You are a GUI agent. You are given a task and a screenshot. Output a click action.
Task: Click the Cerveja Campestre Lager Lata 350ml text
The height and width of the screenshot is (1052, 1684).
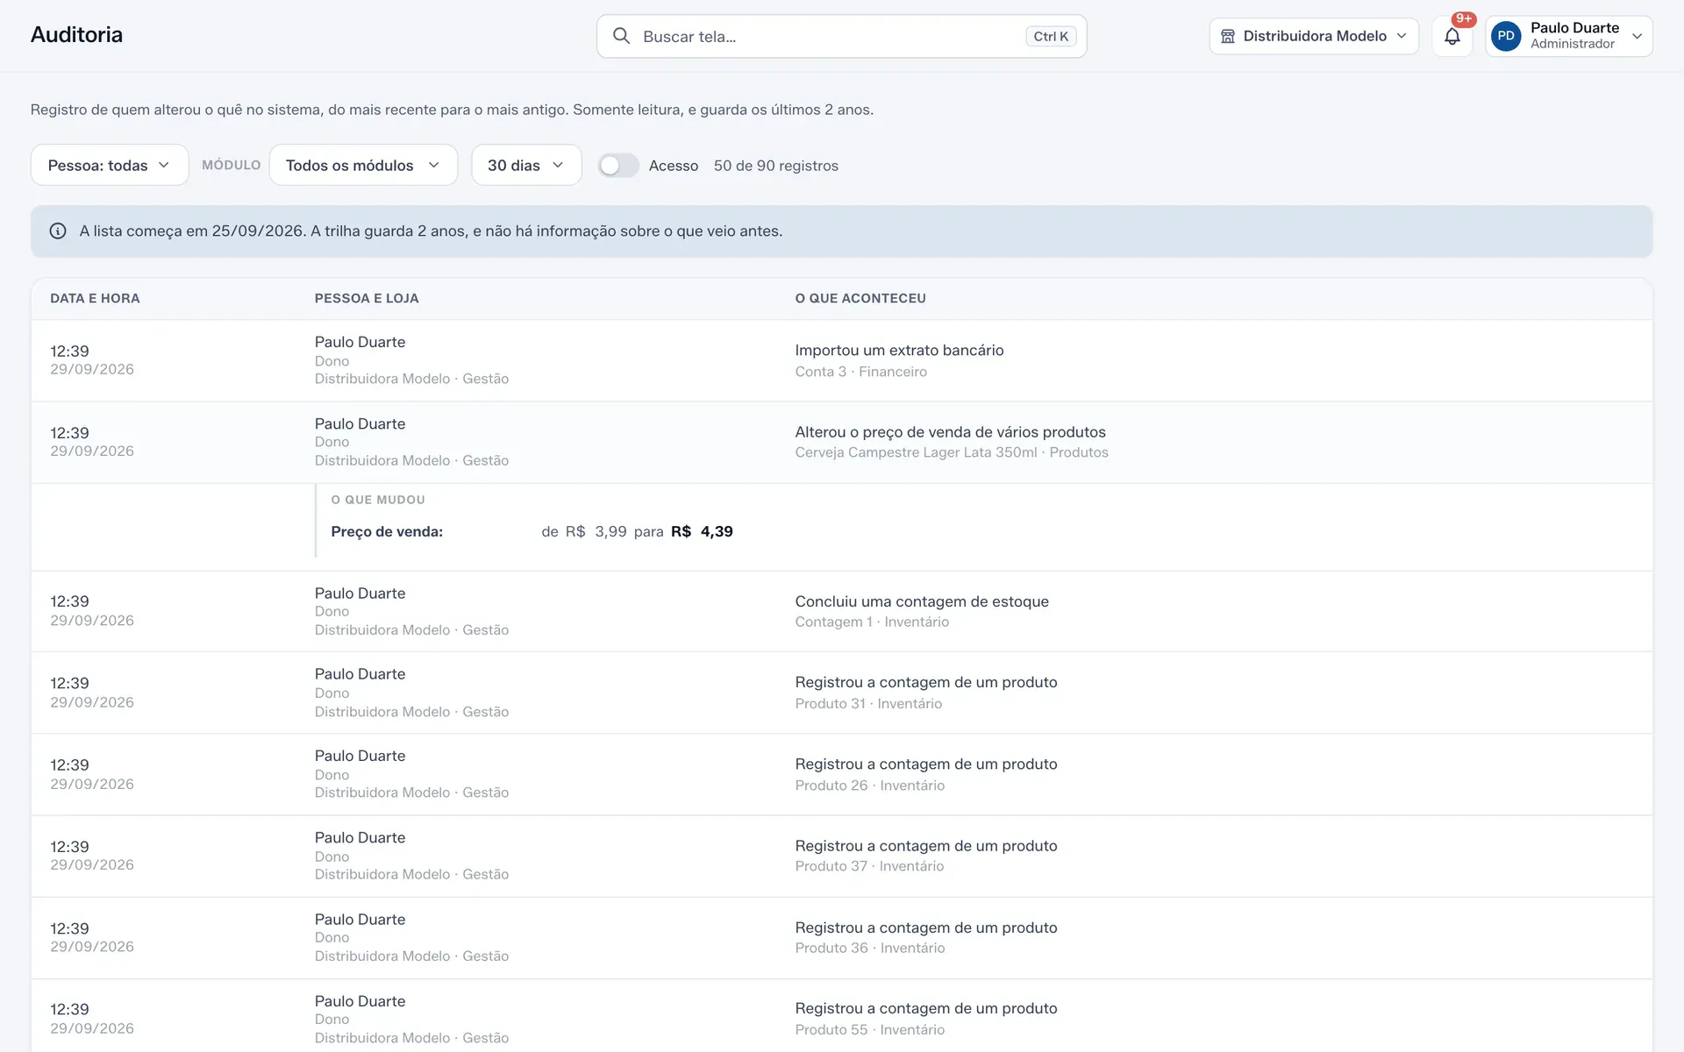916,452
